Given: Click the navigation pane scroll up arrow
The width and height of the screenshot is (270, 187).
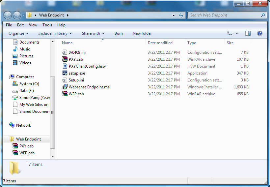Looking at the screenshot, I should pos(53,42).
